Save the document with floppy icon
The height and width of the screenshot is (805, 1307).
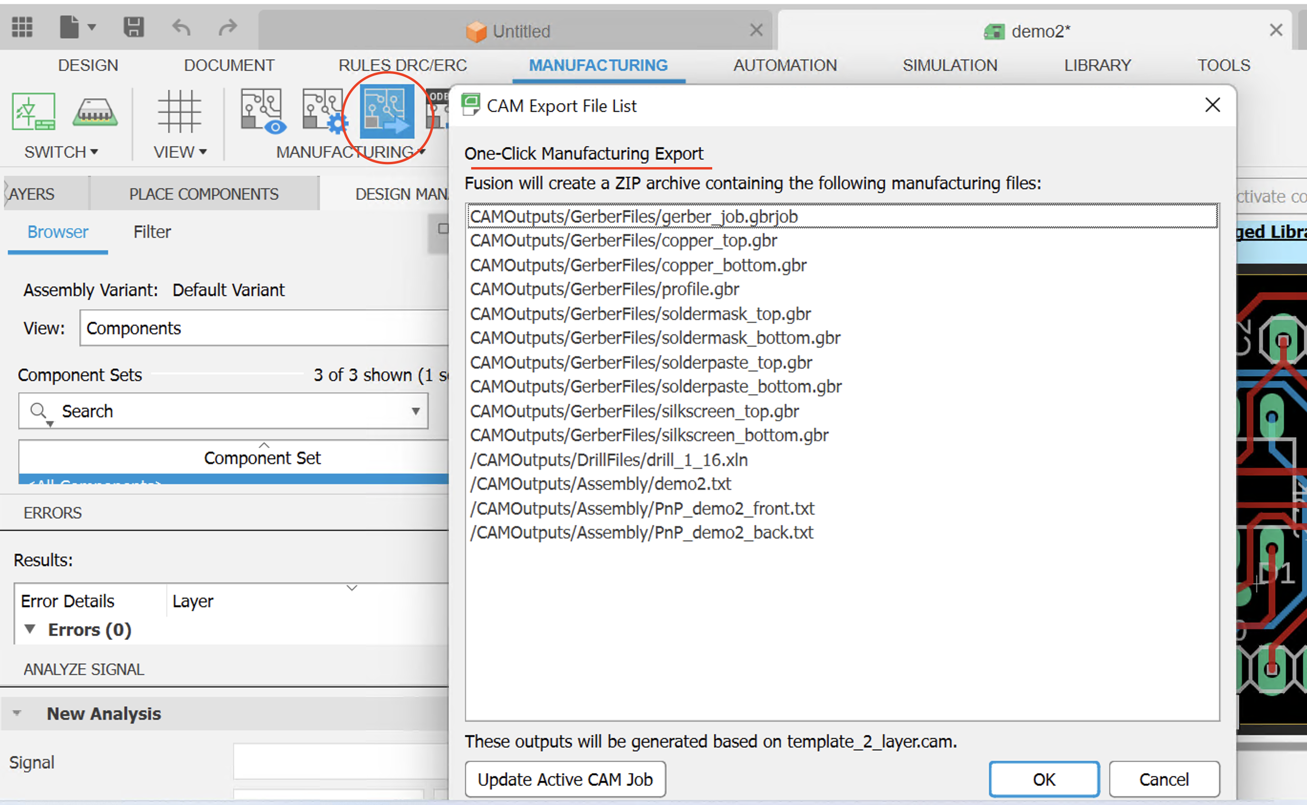pos(134,27)
